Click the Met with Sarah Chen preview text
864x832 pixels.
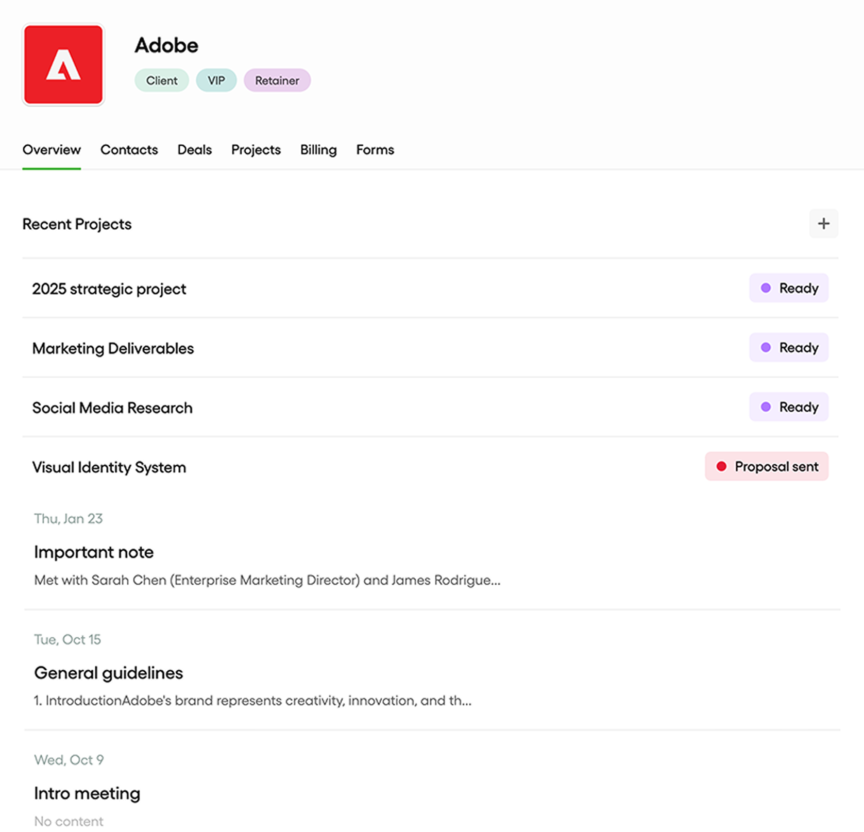pyautogui.click(x=267, y=580)
